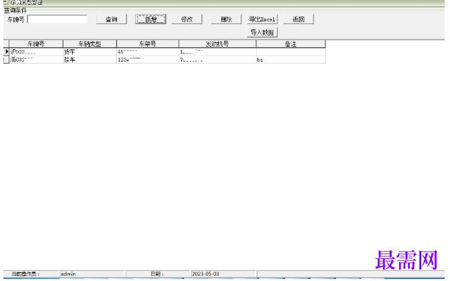The width and height of the screenshot is (450, 281).
Task: Select the empty 备注 cell of 货车 row
Action: point(291,52)
